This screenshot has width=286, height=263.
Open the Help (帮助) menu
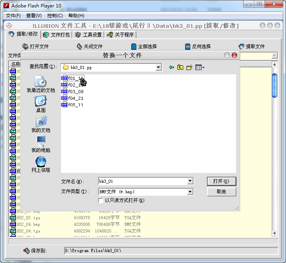coord(76,16)
